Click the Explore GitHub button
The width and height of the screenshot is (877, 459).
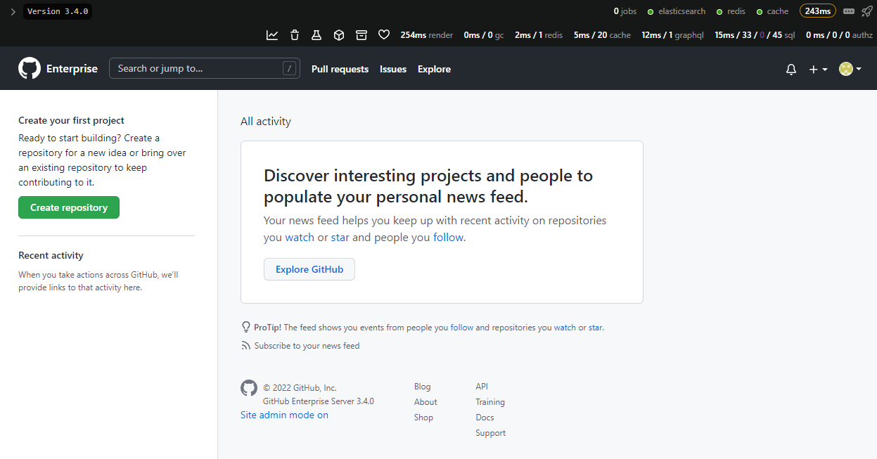309,269
